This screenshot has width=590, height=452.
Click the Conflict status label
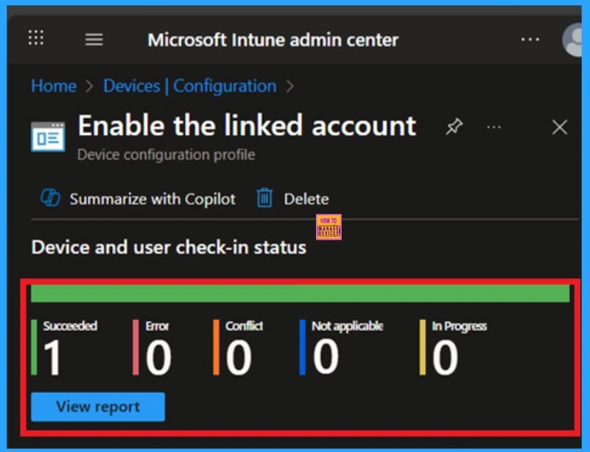pos(245,326)
